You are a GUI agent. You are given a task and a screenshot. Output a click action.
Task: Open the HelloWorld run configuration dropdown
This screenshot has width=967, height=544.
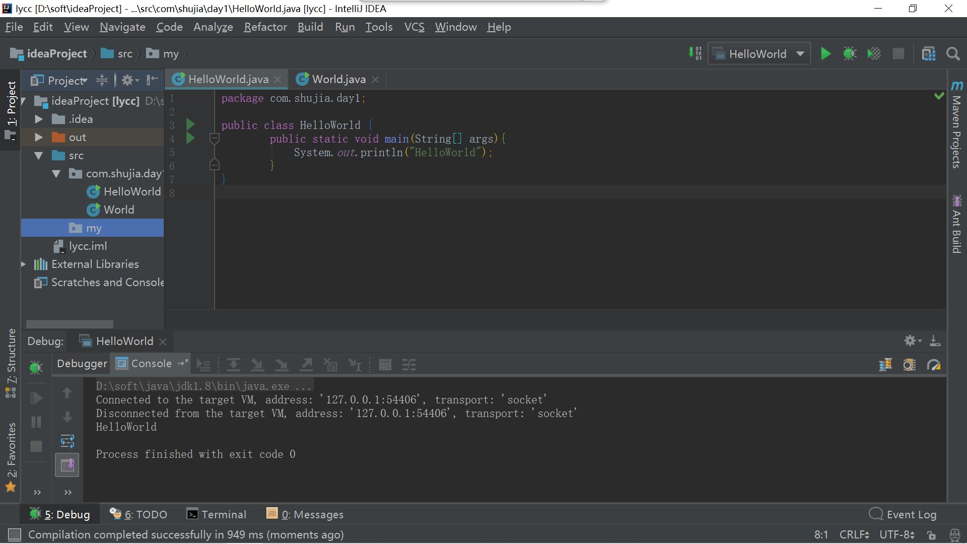759,54
